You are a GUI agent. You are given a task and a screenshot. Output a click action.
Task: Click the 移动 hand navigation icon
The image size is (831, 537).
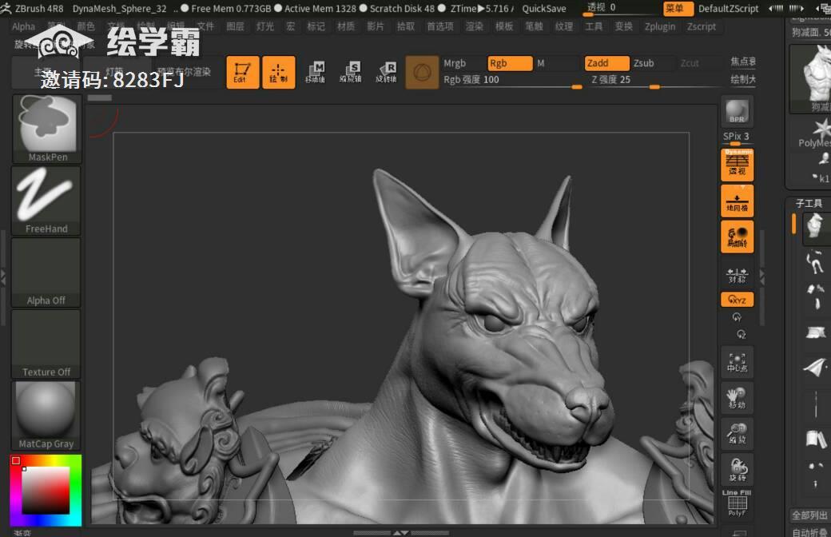737,398
